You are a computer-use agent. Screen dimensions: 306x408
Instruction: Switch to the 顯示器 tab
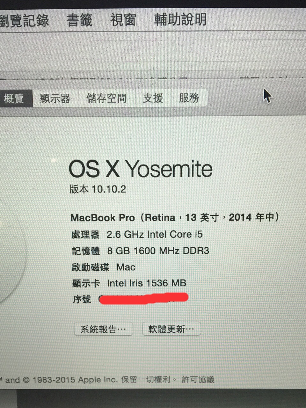[55, 98]
